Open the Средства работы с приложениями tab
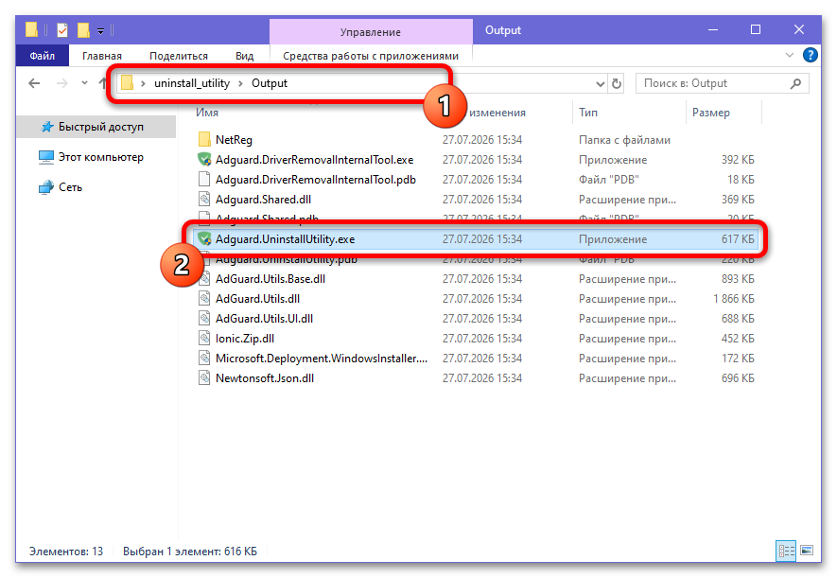 pos(371,56)
